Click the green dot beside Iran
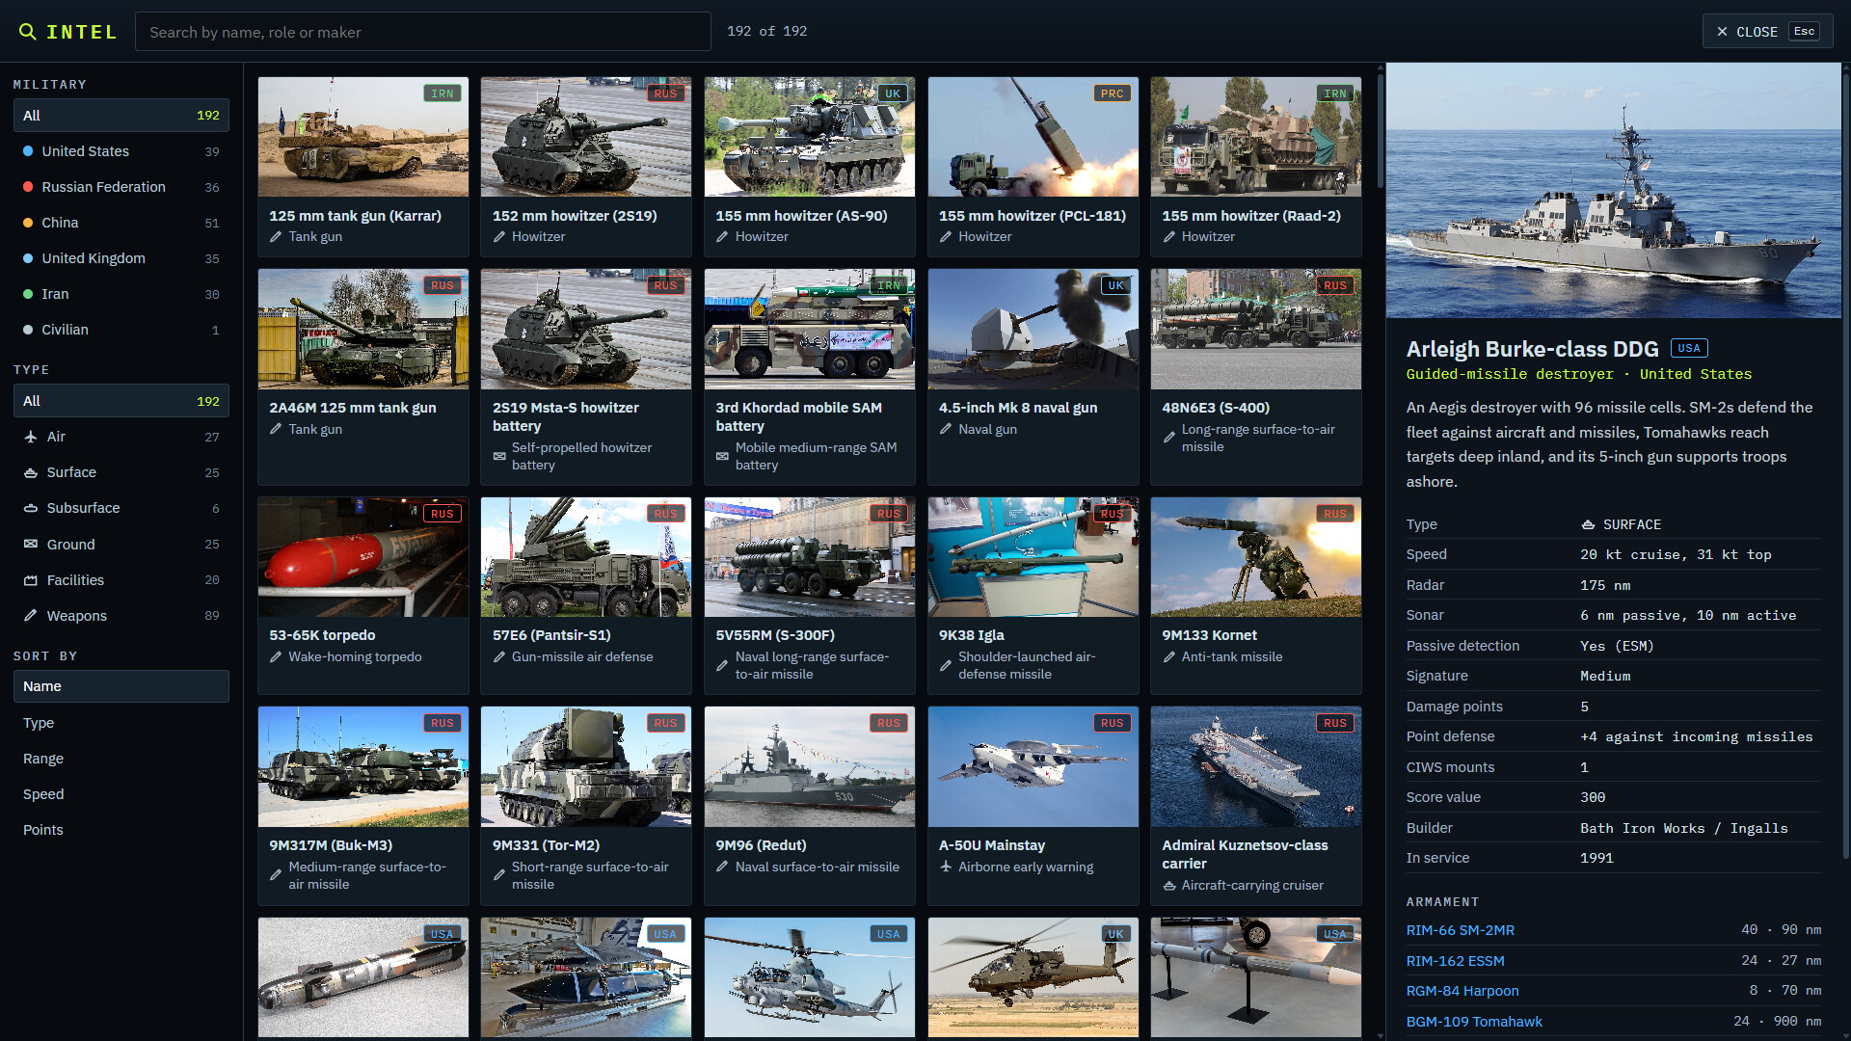Screen dimensions: 1851x1041 click(28, 294)
